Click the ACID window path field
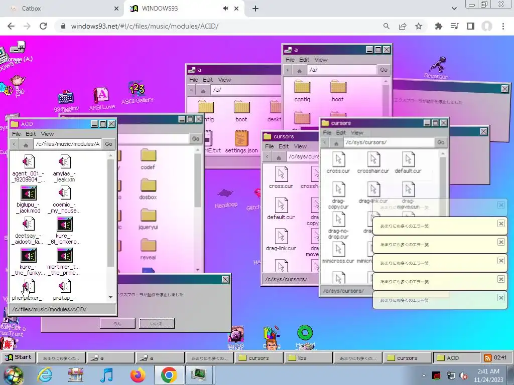This screenshot has width=514, height=385. click(x=67, y=144)
